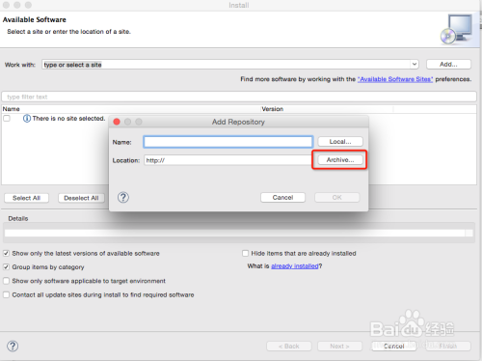Viewport: 482px width, 361px height.
Task: Toggle Show only the latest versions checkbox
Action: (6, 253)
